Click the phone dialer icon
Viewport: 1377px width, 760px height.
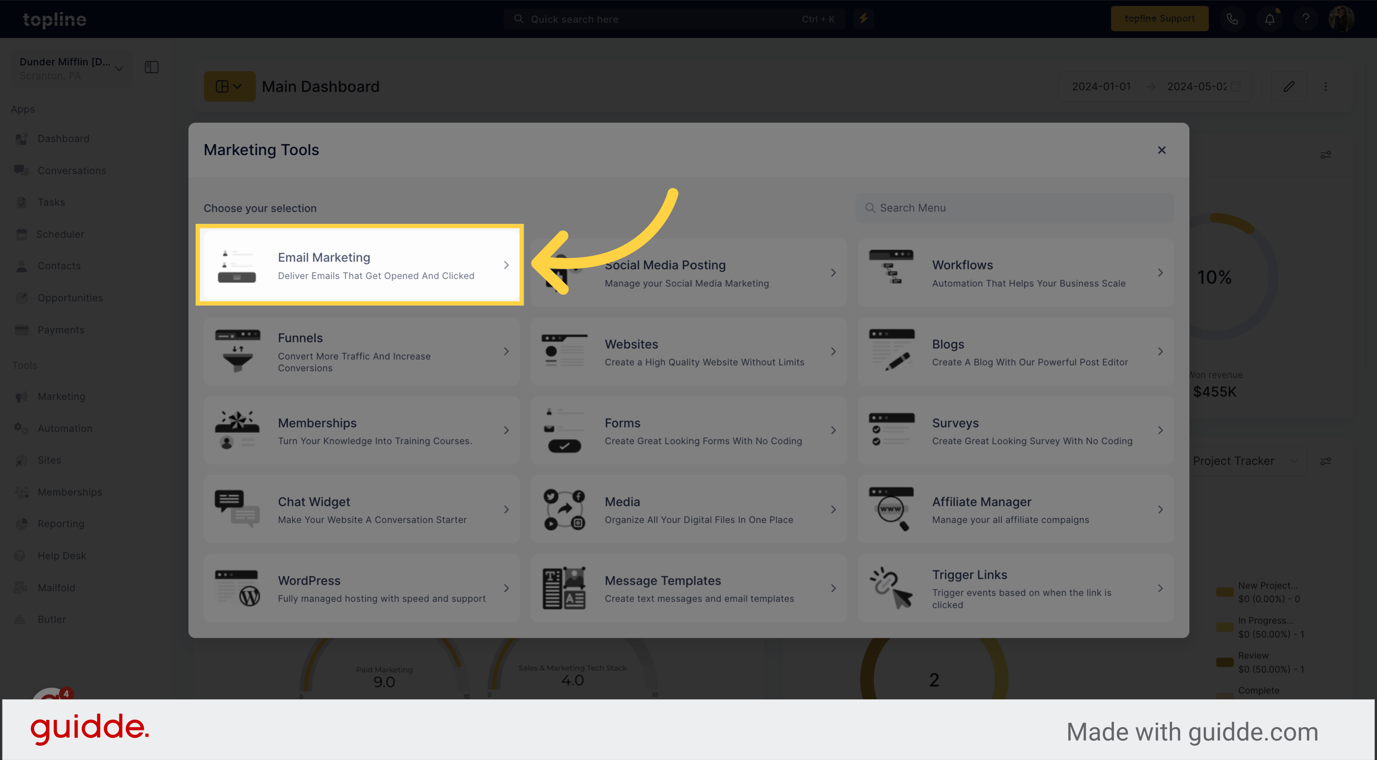(1232, 19)
